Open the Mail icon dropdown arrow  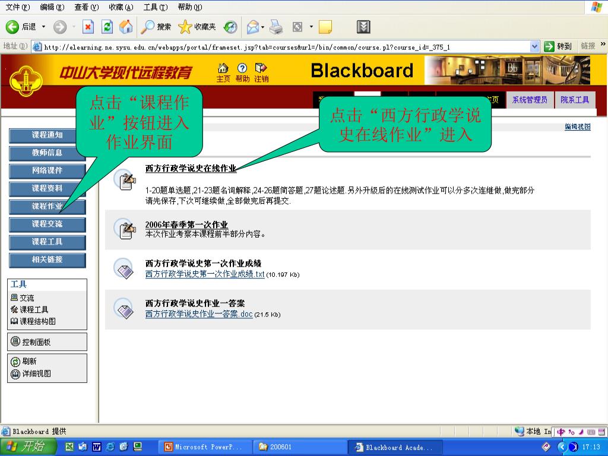coord(262,27)
